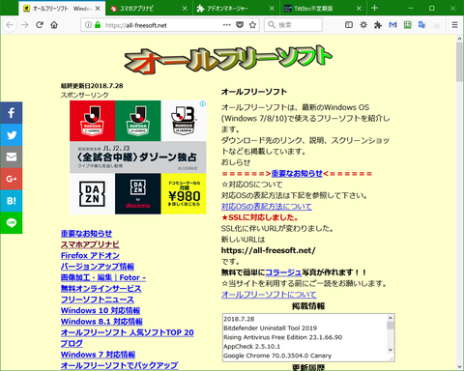Click the オールフリーソフト site logo

tap(228, 59)
